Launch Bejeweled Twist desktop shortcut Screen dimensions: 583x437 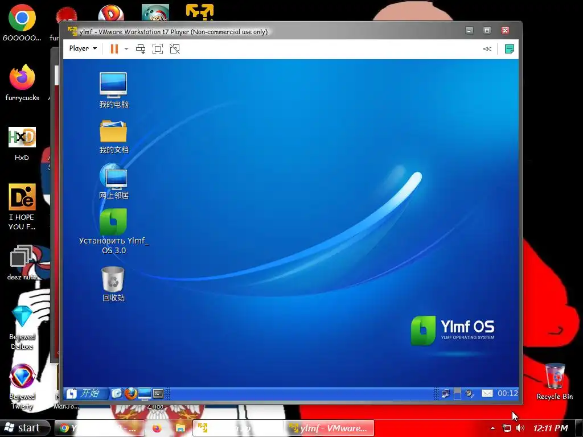pos(22,386)
